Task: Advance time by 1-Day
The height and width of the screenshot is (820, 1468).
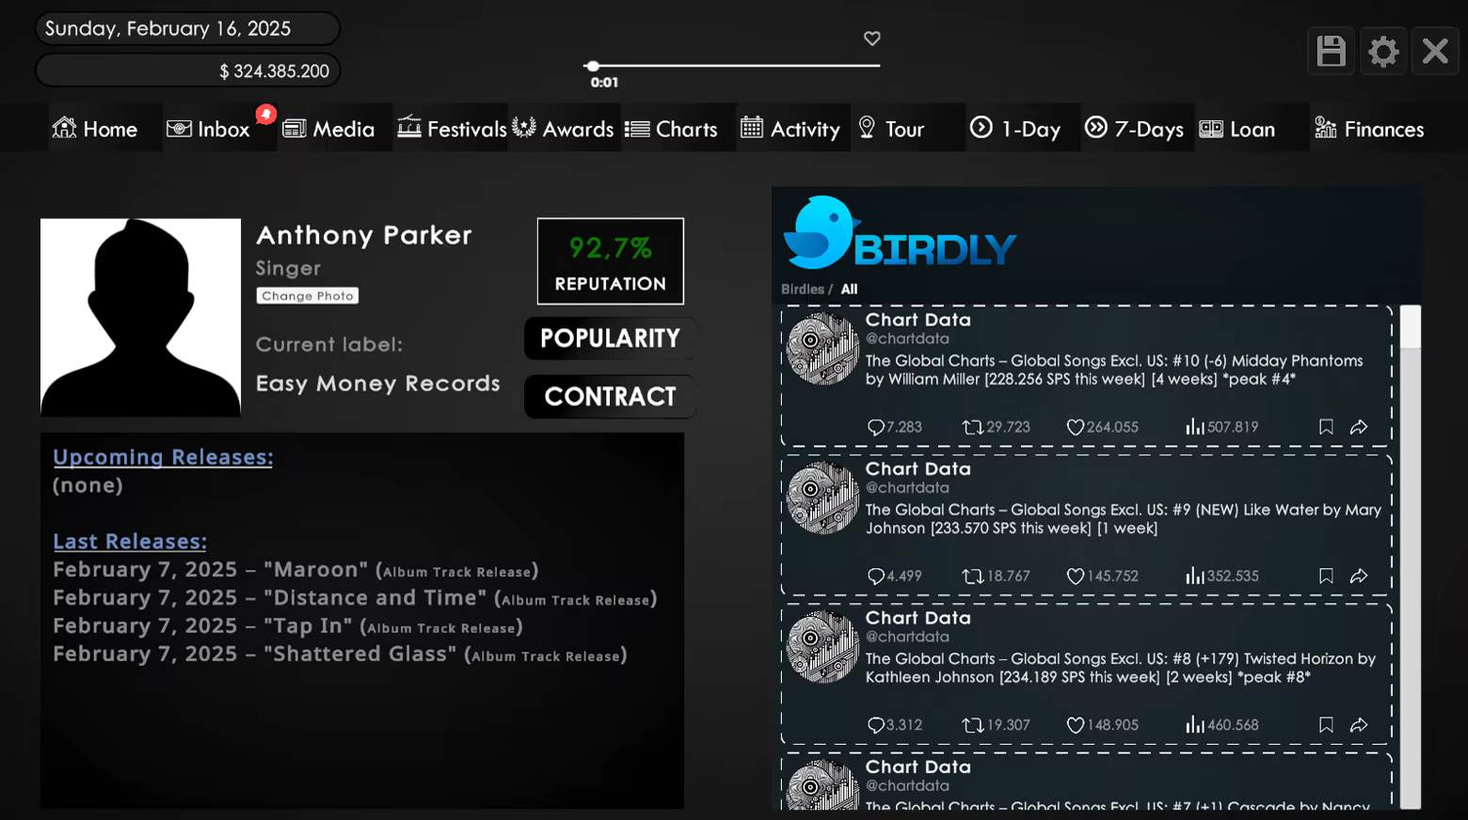Action: (1015, 129)
